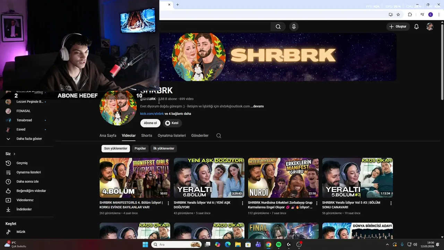The image size is (444, 250).
Task: Select the Son yüklenenler filter chip
Action: [116, 148]
